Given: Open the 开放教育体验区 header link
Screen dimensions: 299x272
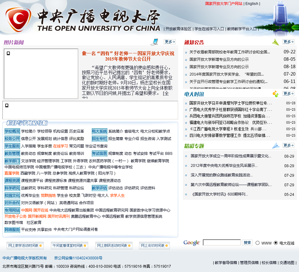Looking at the screenshot, I should pos(178,29).
